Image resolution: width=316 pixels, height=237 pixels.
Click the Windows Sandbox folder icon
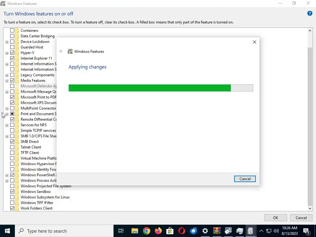(17, 191)
